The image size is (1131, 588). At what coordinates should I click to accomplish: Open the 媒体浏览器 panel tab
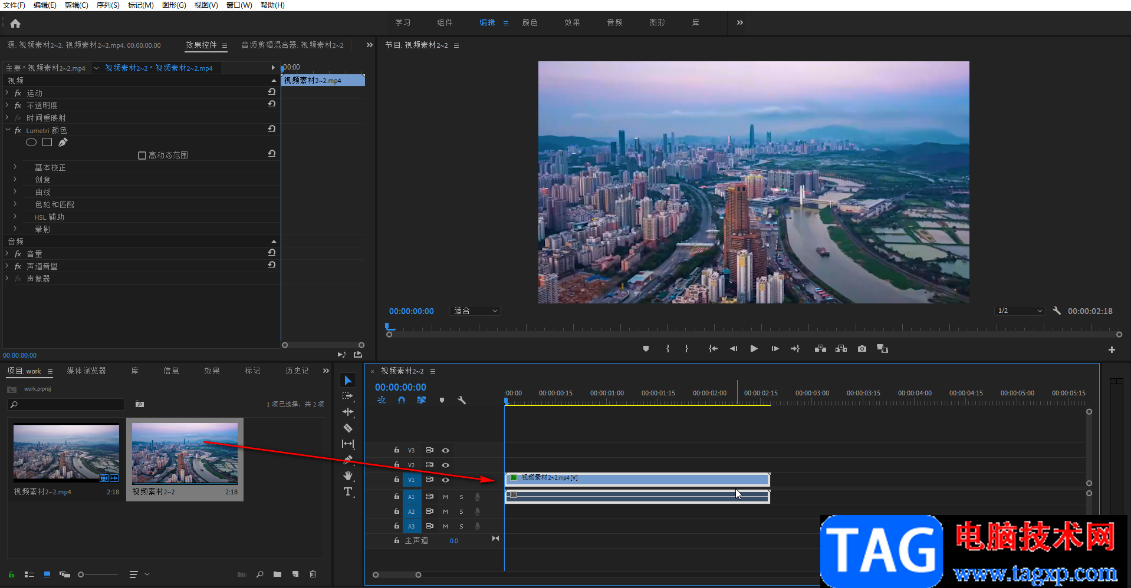click(x=86, y=371)
